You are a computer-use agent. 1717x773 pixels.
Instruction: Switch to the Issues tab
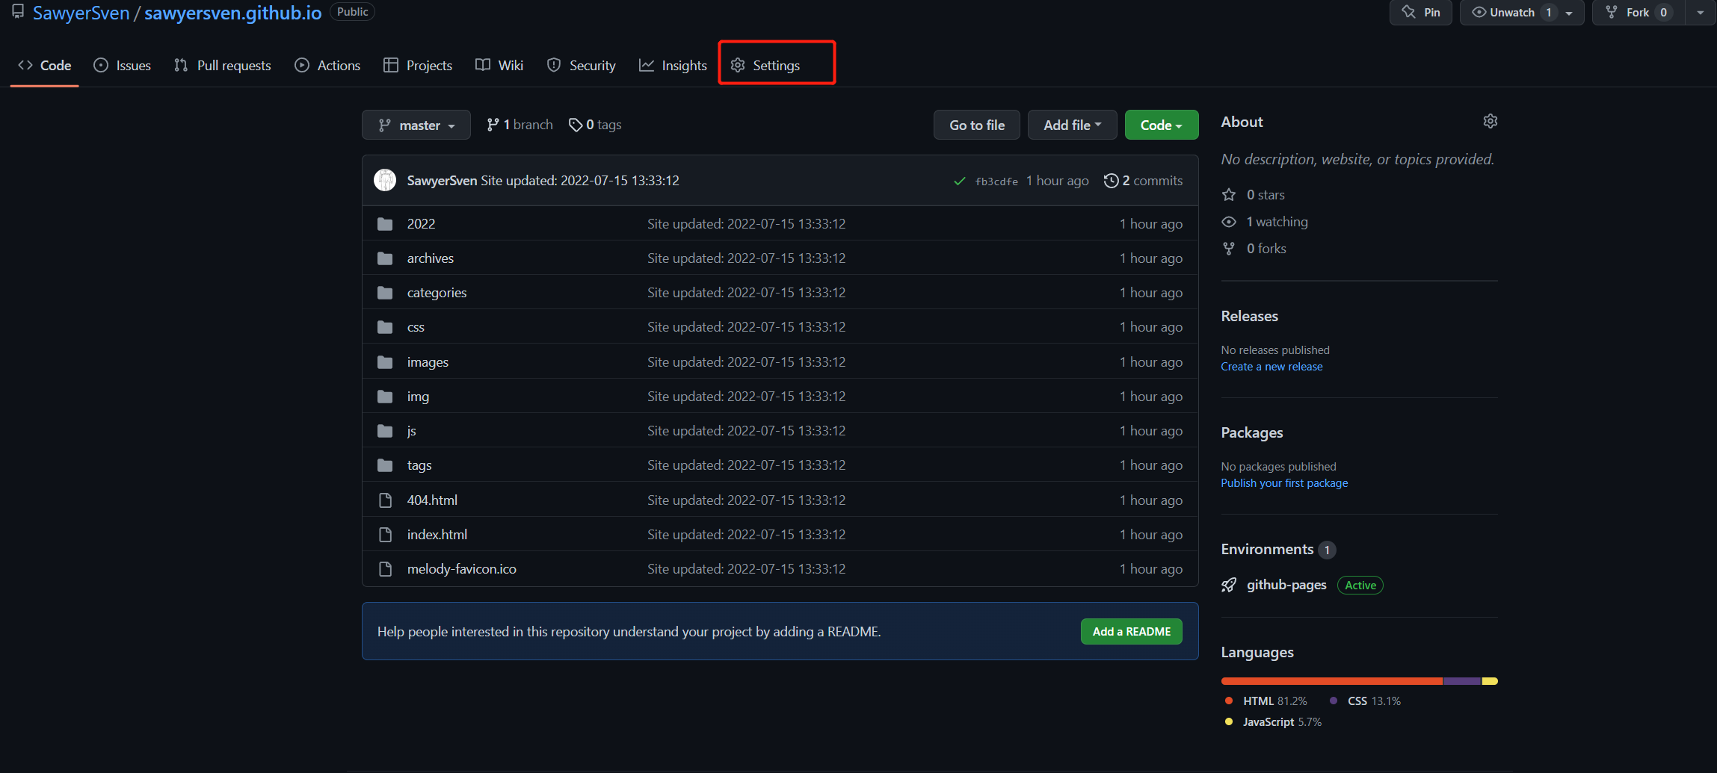click(x=123, y=65)
